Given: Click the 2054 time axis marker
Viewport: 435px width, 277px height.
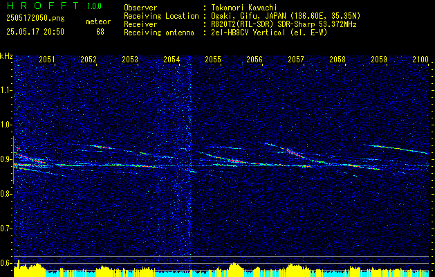Looking at the screenshot, I should pos(172,59).
